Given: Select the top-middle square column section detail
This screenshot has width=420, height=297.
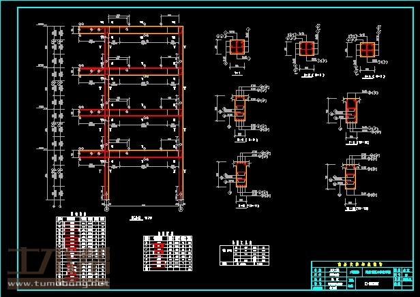Looking at the screenshot, I should pos(306,49).
